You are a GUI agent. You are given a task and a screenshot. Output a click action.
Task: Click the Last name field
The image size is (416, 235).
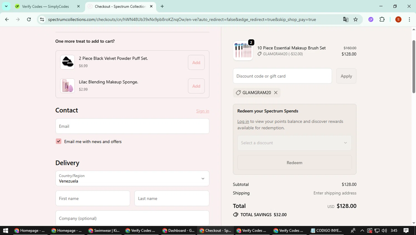(172, 198)
